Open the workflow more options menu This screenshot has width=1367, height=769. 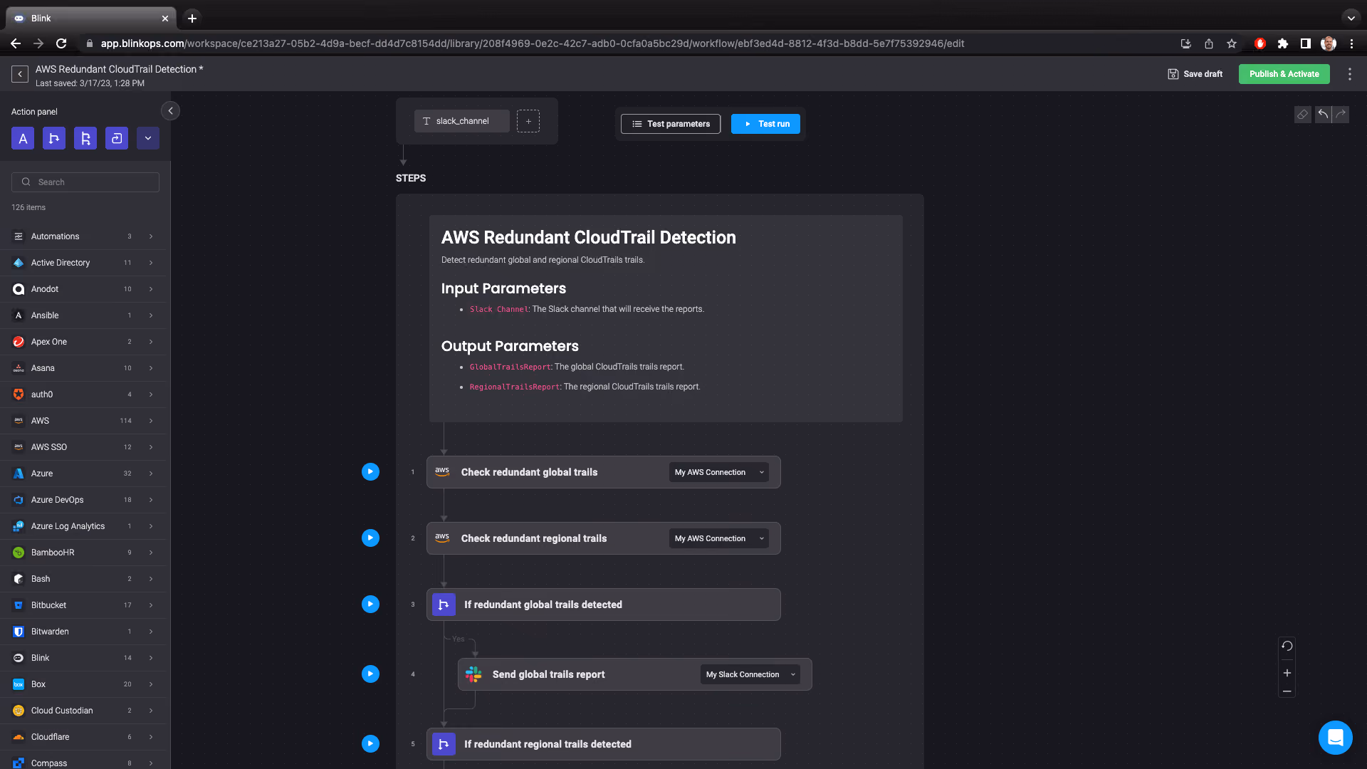1349,74
